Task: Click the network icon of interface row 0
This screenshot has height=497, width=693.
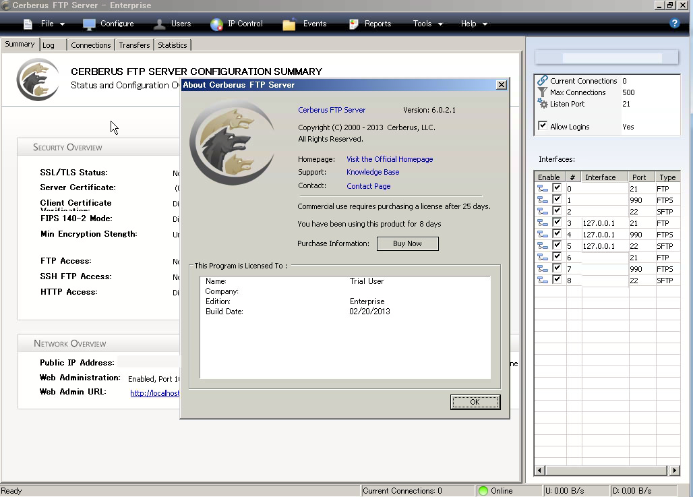Action: [542, 188]
